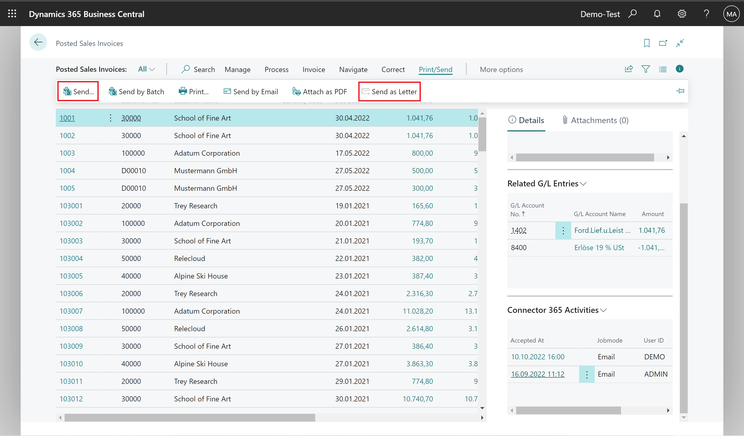Click Send by Batch
The image size is (744, 436).
coord(136,91)
